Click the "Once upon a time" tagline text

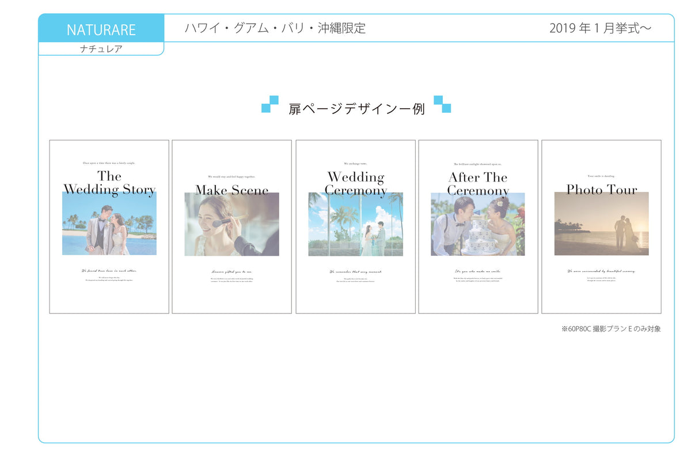(109, 163)
